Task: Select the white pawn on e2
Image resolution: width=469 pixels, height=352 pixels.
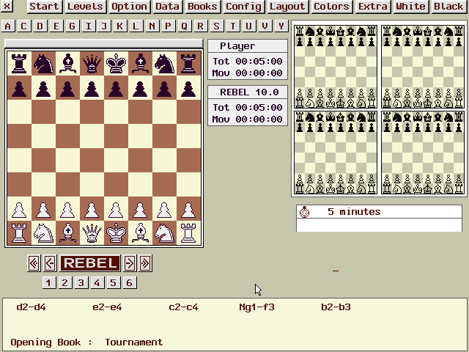Action: (116, 208)
